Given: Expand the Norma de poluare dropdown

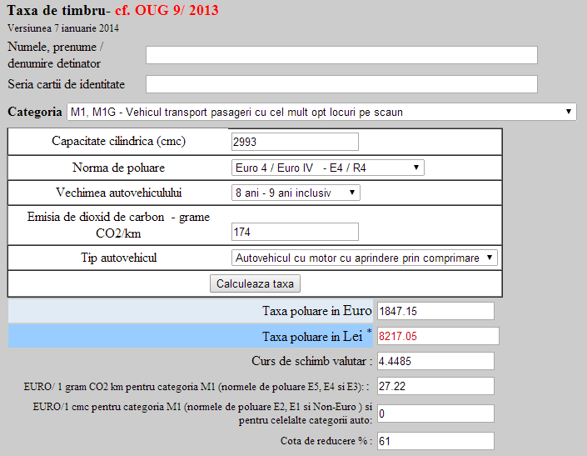Looking at the screenshot, I should [327, 168].
